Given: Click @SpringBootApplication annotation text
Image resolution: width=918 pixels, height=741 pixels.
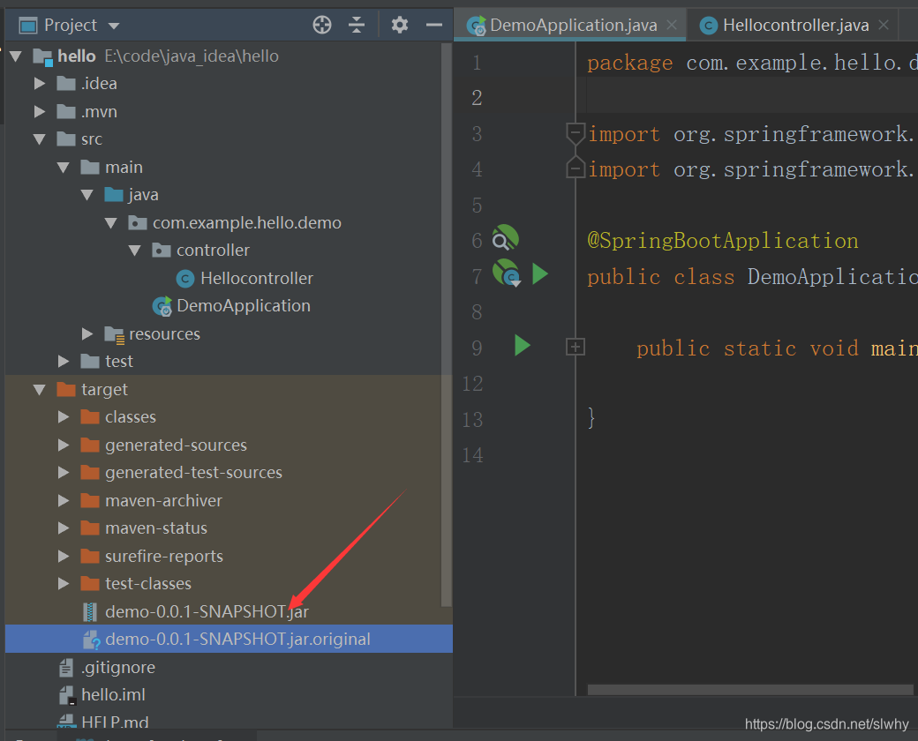Looking at the screenshot, I should (x=722, y=241).
